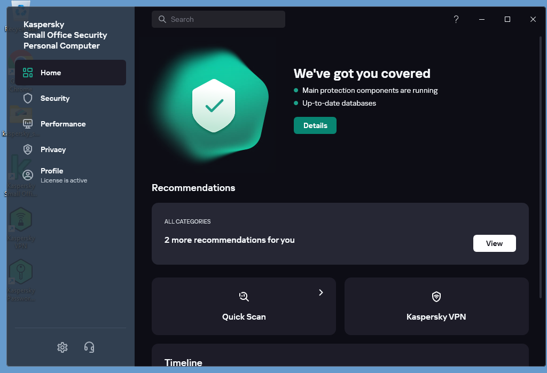The height and width of the screenshot is (373, 547).
Task: Focus the Search input field
Action: 224,19
